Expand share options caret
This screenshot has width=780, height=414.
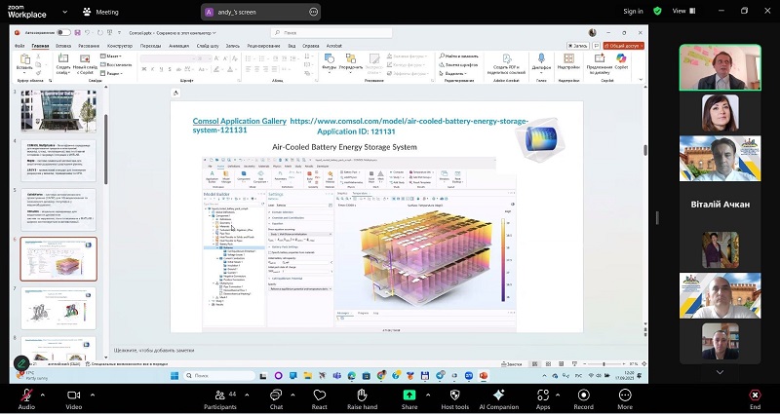(x=428, y=395)
